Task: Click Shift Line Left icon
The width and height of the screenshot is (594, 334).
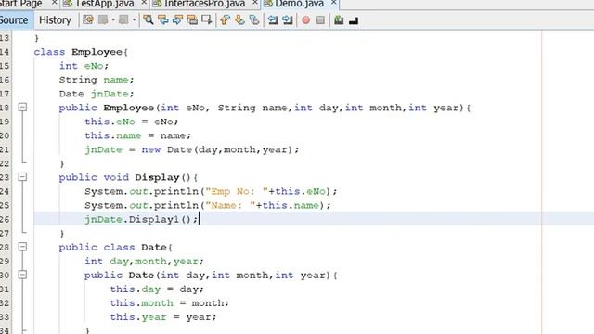Action: coord(273,19)
